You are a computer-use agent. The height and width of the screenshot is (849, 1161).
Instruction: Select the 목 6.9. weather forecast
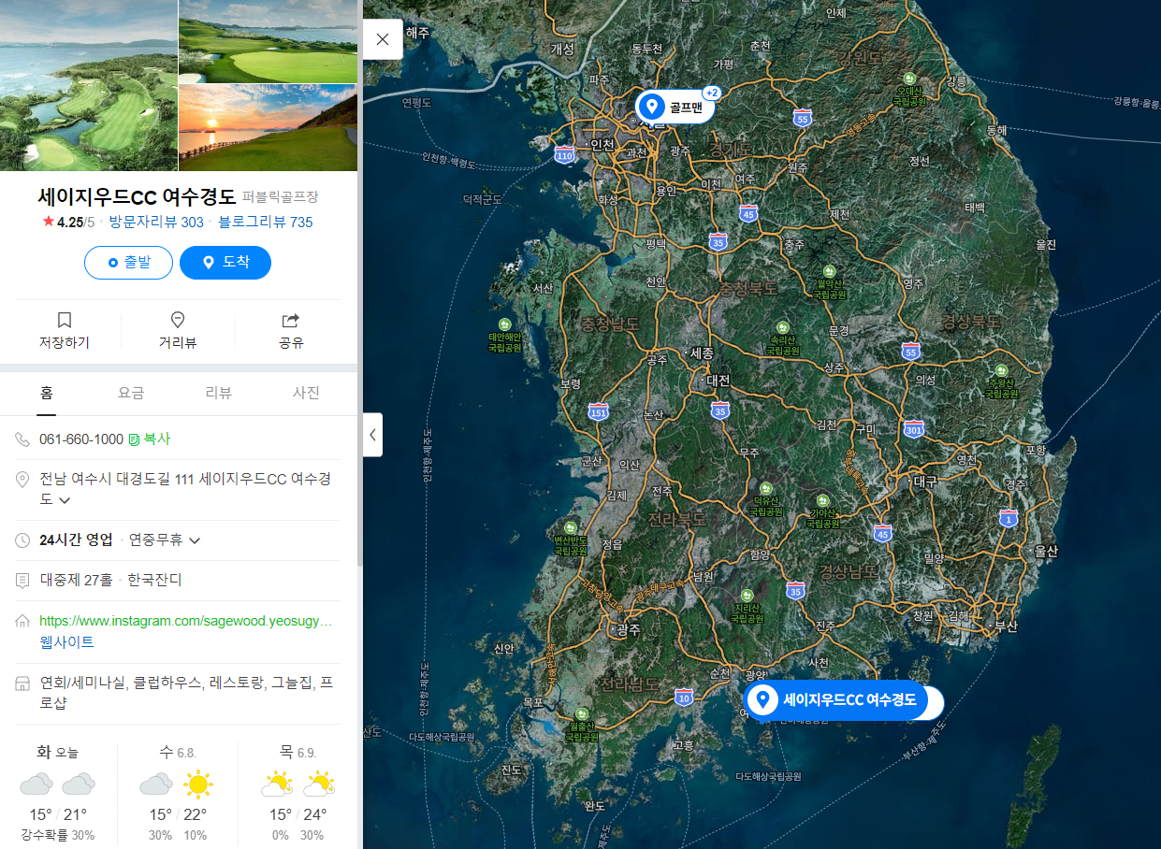pos(298,793)
